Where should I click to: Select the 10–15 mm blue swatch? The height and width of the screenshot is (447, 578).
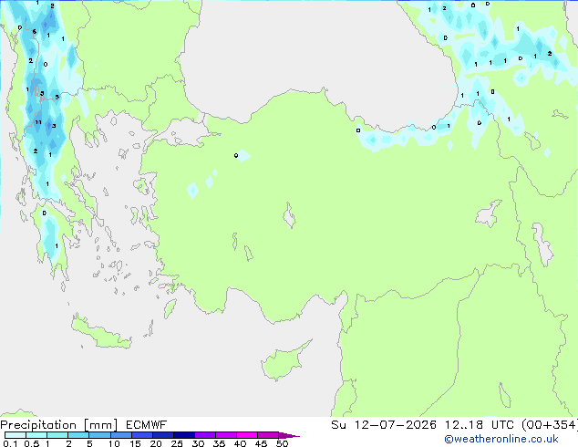click(121, 435)
